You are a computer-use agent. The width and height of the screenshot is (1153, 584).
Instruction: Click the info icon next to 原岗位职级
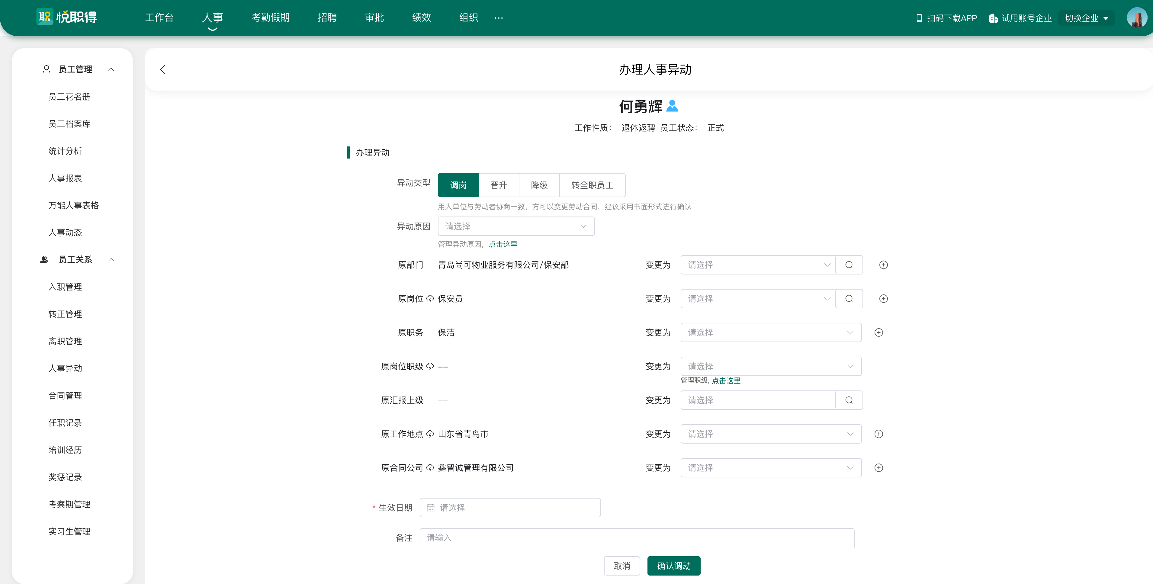coord(430,366)
